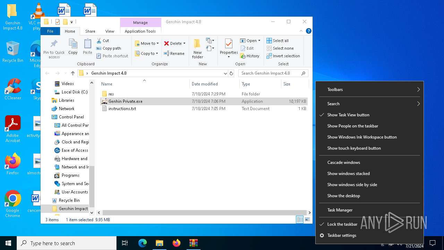This screenshot has width=444, height=250.
Task: Switch to the Large icons view in the status bar
Action: coord(307,219)
